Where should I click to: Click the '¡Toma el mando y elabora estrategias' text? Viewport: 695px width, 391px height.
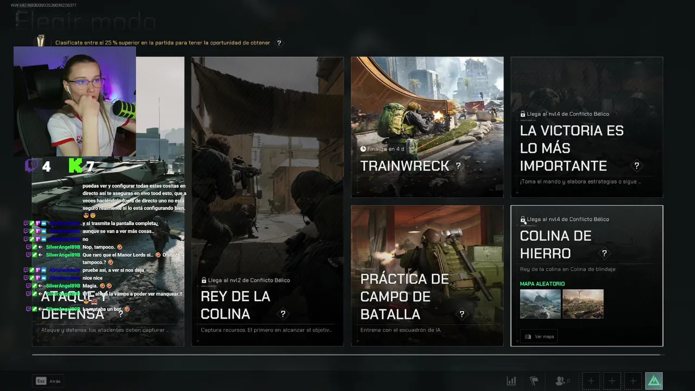pos(580,181)
